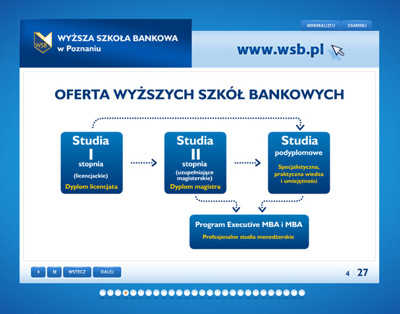400x314 pixels.
Task: Open the www.wsb.pl link
Action: [281, 49]
